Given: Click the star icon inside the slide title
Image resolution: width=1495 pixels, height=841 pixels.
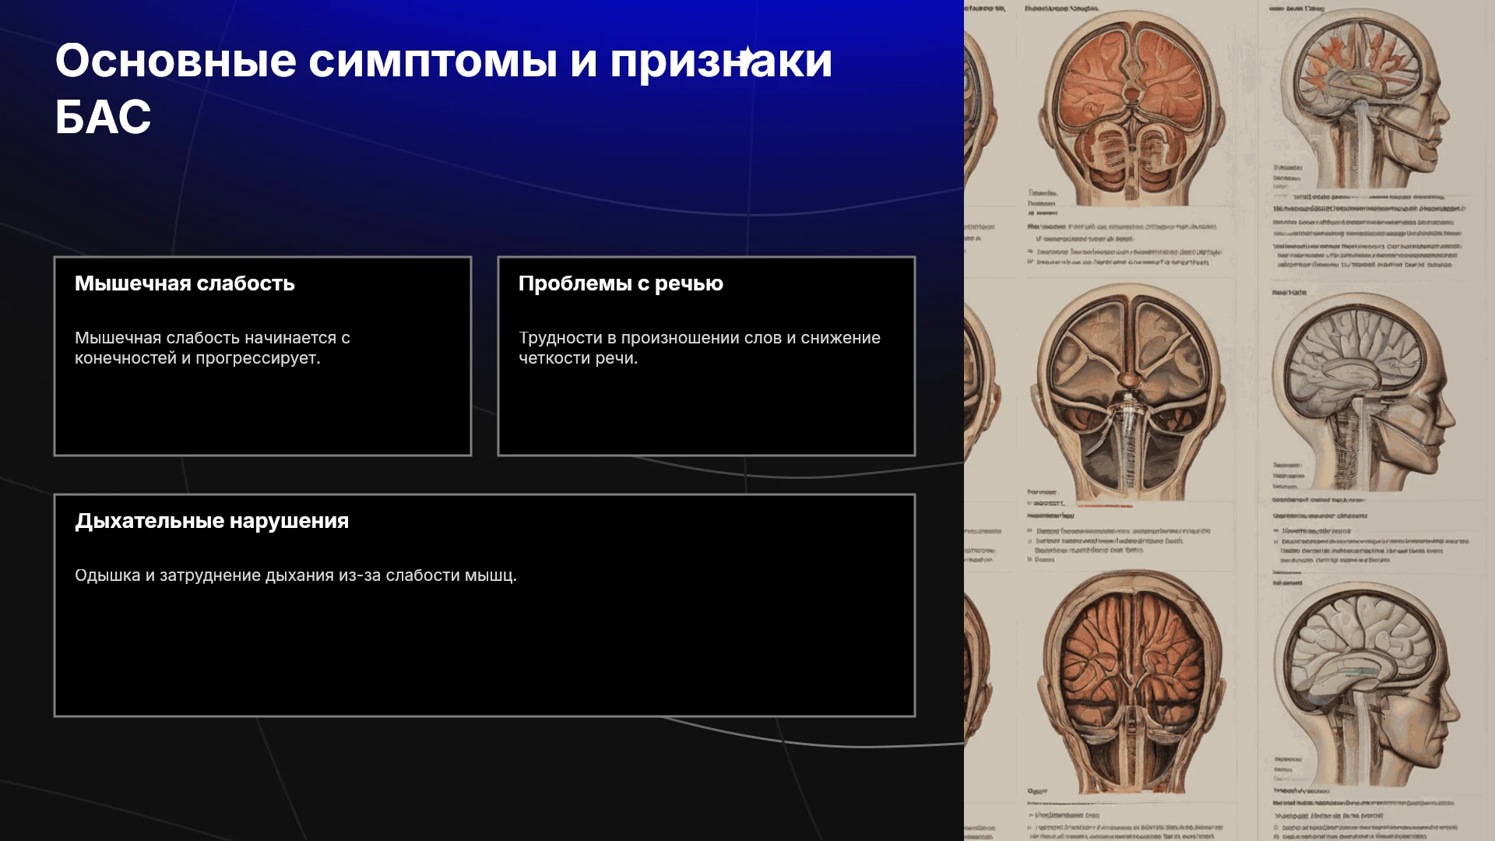Looking at the screenshot, I should 747,58.
